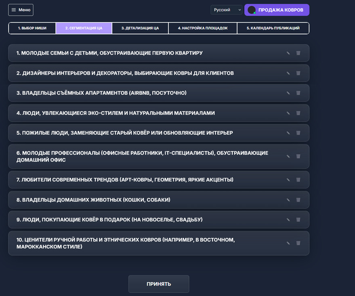Open the Меню hamburger button
Viewport: 355px width, 296px height.
pyautogui.click(x=21, y=10)
